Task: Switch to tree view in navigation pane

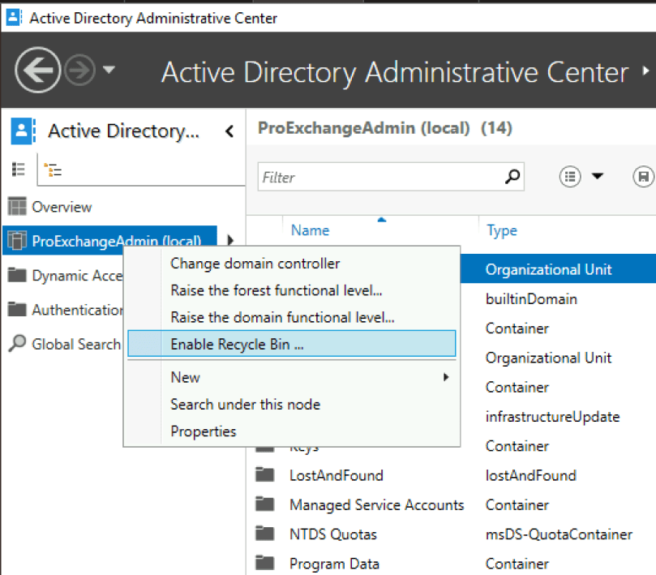Action: pos(53,169)
